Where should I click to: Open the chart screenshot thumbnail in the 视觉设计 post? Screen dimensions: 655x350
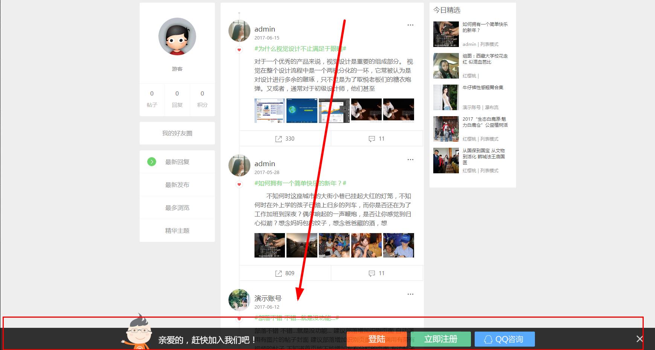pyautogui.click(x=334, y=111)
